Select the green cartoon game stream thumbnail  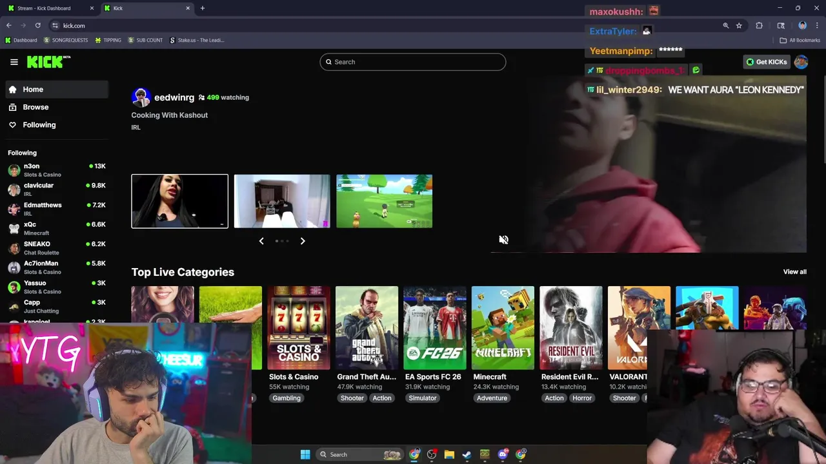[x=384, y=201]
